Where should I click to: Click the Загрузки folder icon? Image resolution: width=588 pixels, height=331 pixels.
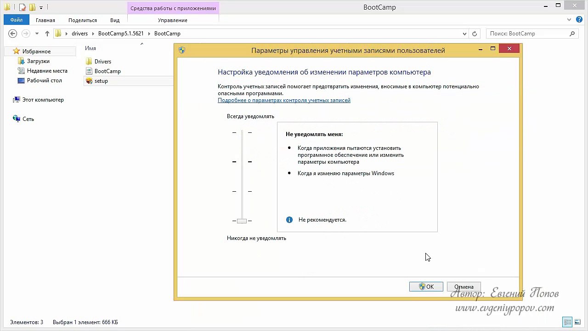click(x=21, y=61)
